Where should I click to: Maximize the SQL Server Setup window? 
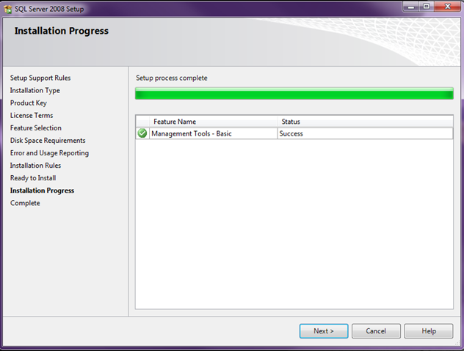pyautogui.click(x=427, y=7)
